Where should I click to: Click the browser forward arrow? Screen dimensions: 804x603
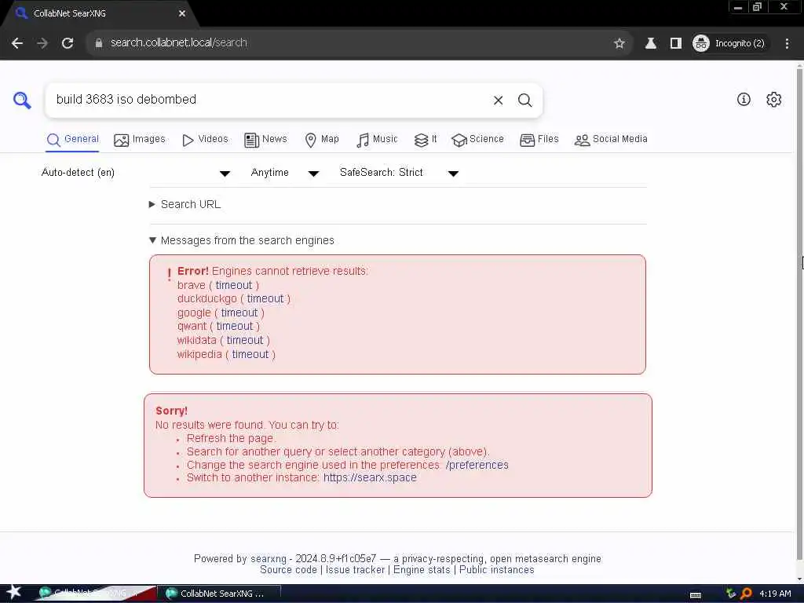pyautogui.click(x=42, y=43)
